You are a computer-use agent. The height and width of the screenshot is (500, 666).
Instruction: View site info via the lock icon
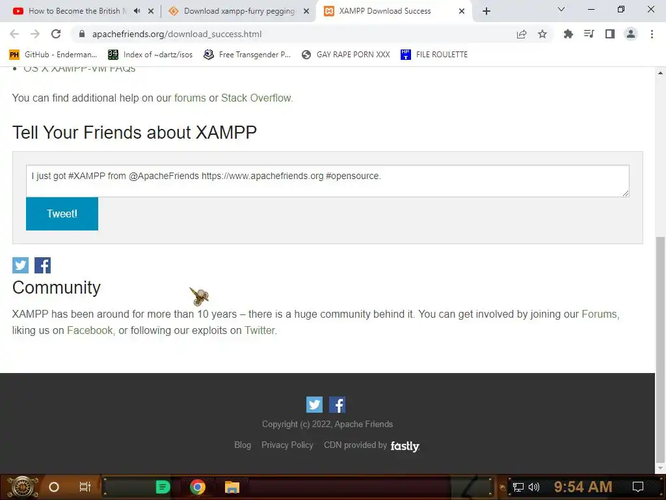pyautogui.click(x=82, y=34)
